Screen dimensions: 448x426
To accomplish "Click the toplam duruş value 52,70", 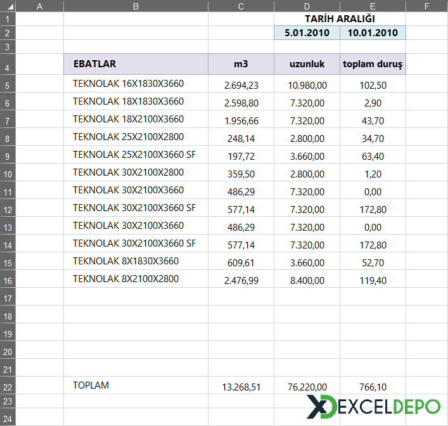I will coord(373,262).
